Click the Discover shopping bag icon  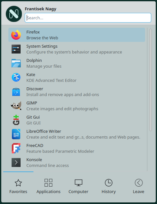tap(16, 92)
